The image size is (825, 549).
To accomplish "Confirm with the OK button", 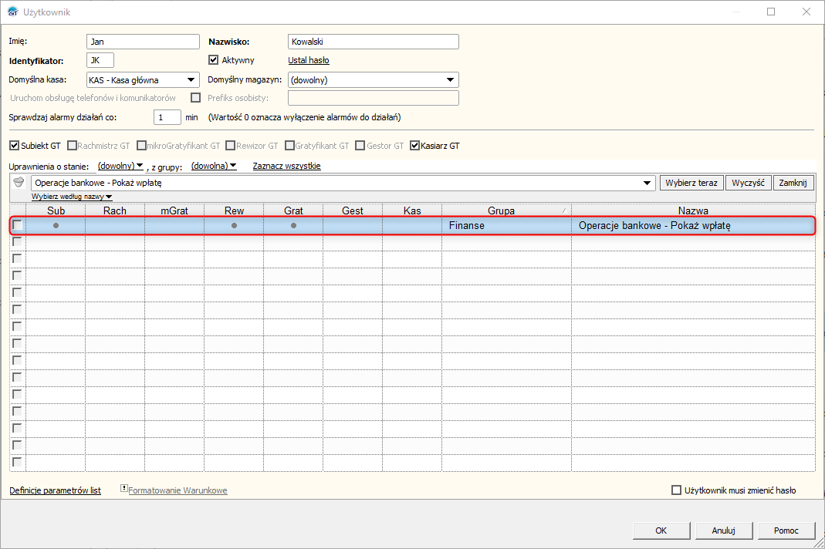I will 661,530.
